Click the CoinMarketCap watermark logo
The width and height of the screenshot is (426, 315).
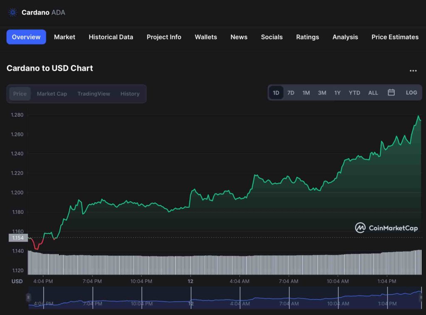point(386,228)
